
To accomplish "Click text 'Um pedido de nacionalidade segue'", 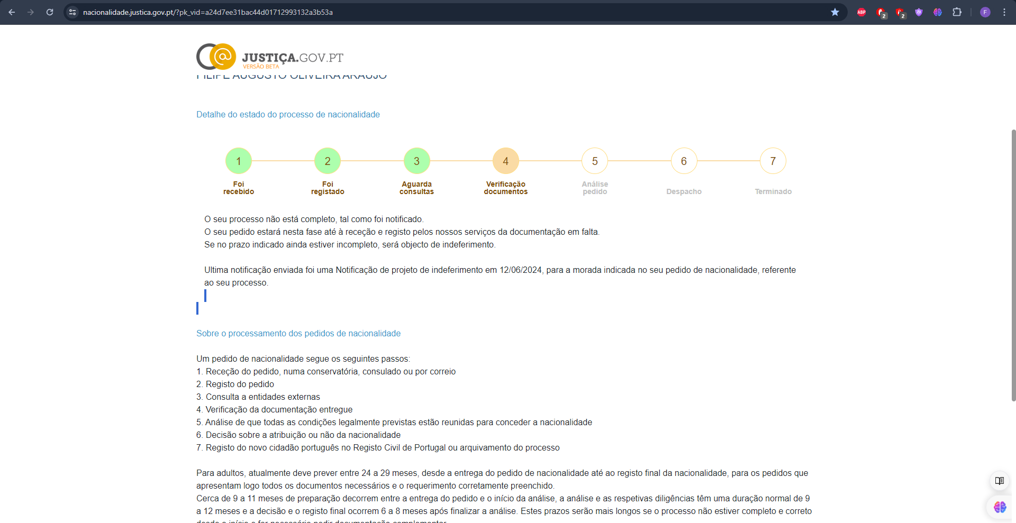I will pos(258,359).
